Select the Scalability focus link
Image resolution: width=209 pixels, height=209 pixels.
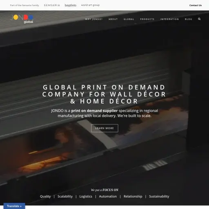(65, 196)
